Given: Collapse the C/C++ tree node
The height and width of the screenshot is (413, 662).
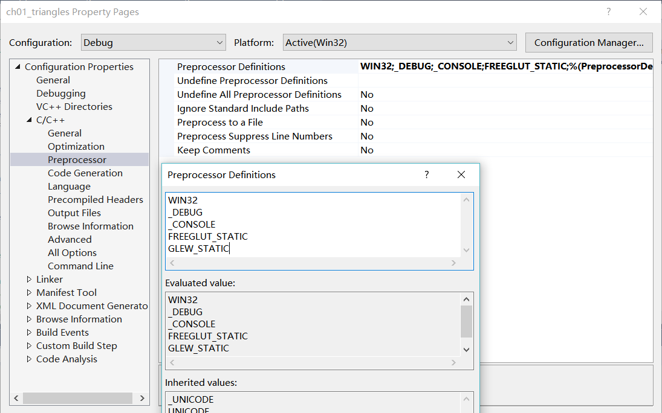Looking at the screenshot, I should click(x=28, y=120).
